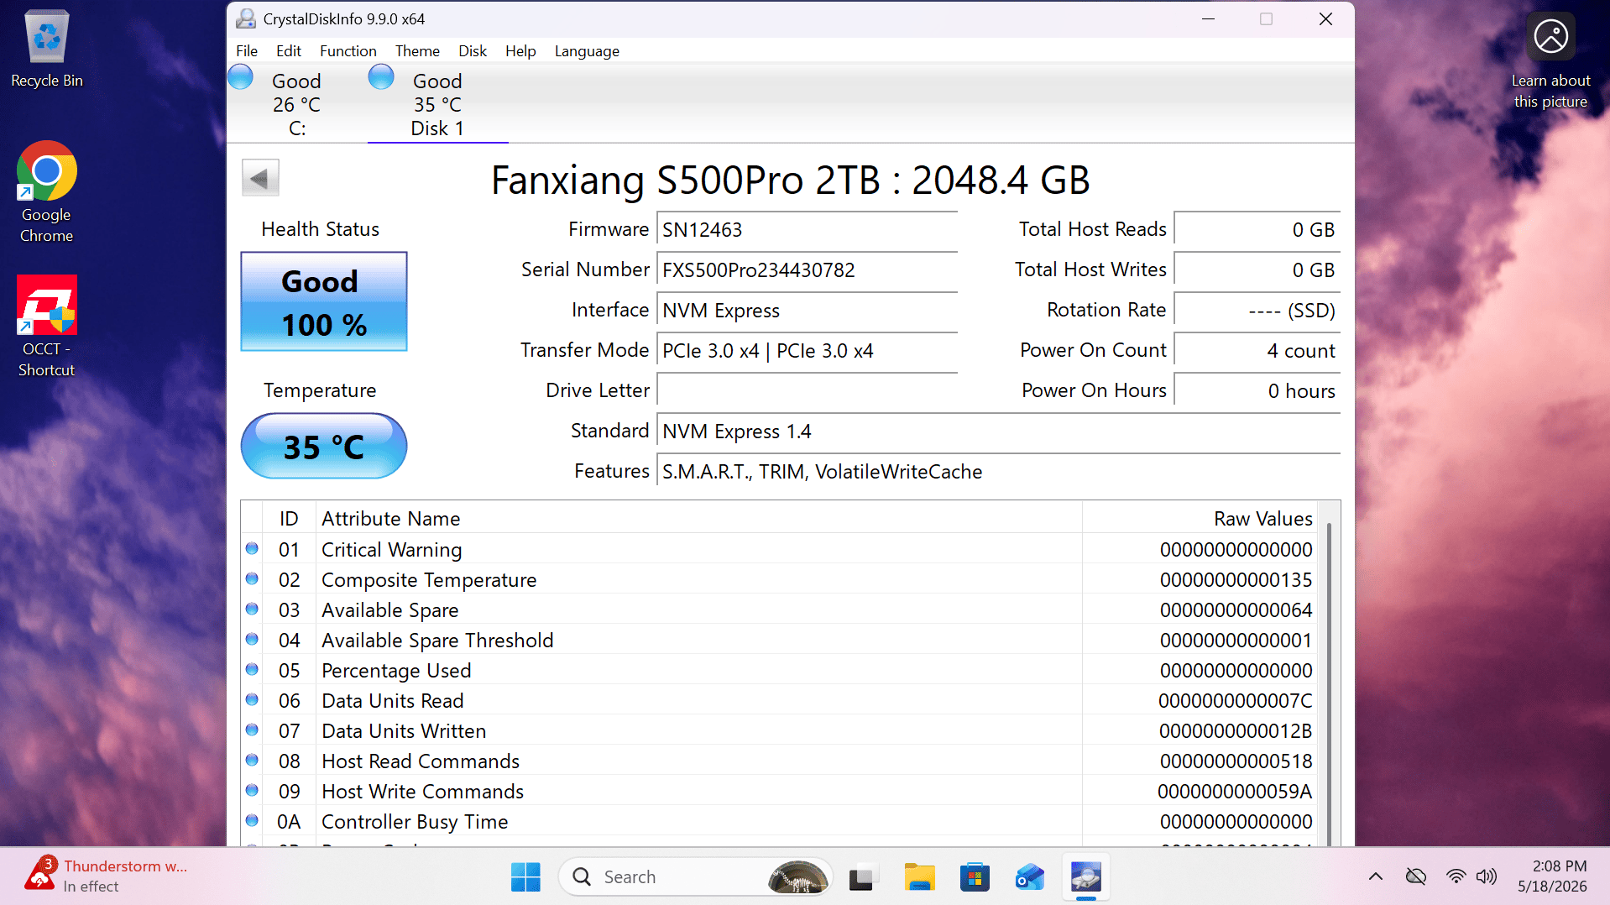This screenshot has width=1610, height=905.
Task: Click the 35 °C temperature button
Action: [x=324, y=446]
